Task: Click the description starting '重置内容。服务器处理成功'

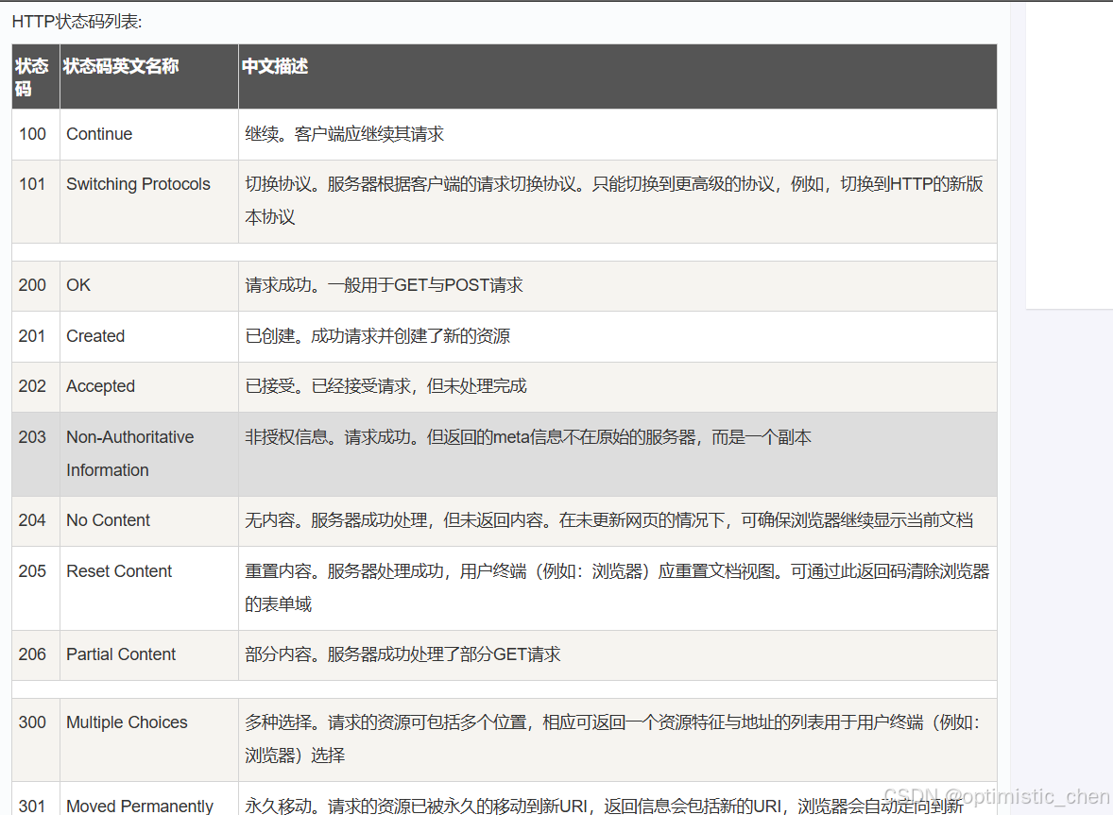Action: [618, 588]
